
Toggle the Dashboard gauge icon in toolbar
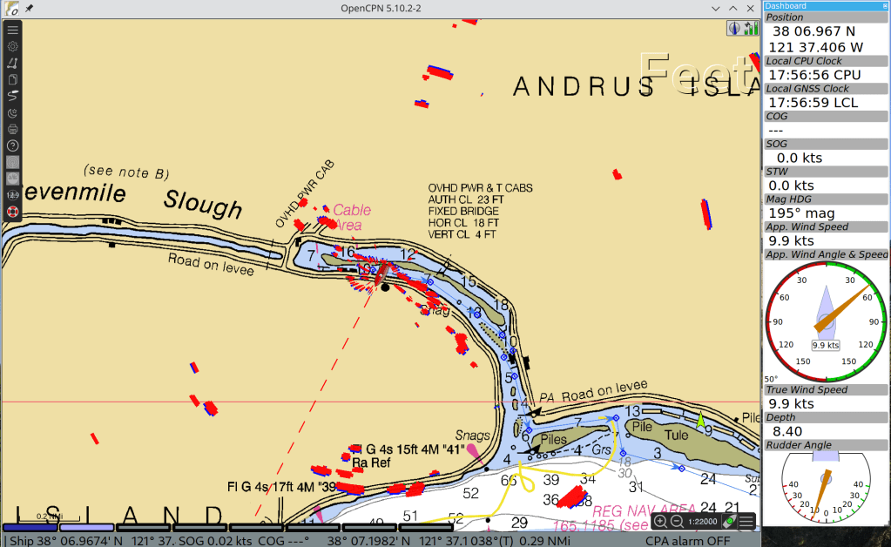(x=12, y=179)
